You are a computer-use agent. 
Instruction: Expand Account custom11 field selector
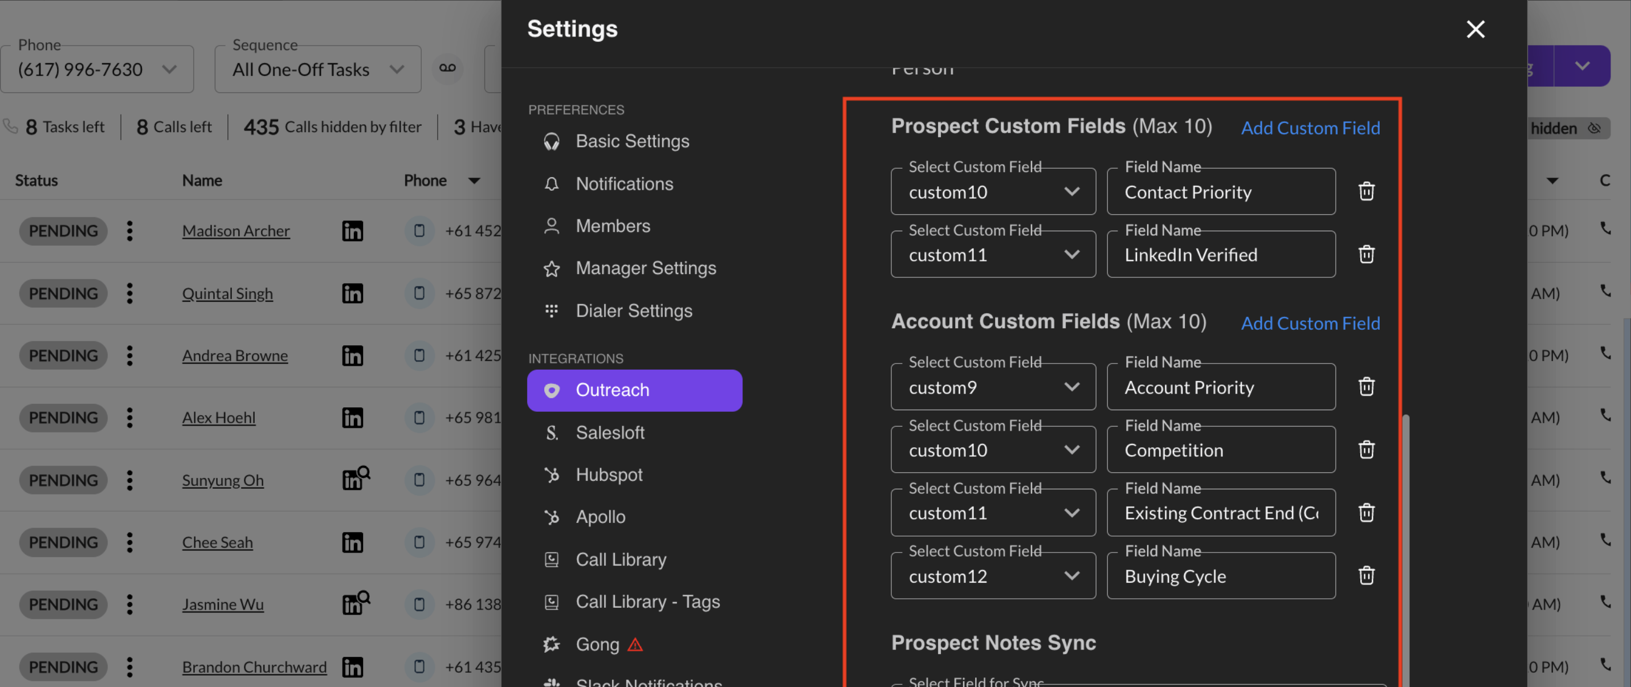[x=993, y=512]
